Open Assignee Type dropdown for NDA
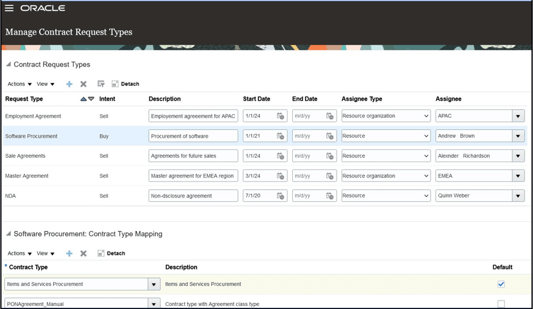The width and height of the screenshot is (533, 309). coord(386,196)
